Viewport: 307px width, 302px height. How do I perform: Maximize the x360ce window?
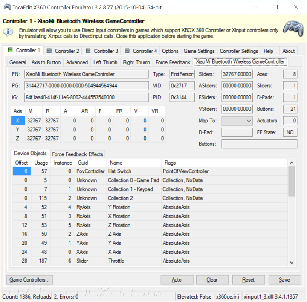(275, 7)
